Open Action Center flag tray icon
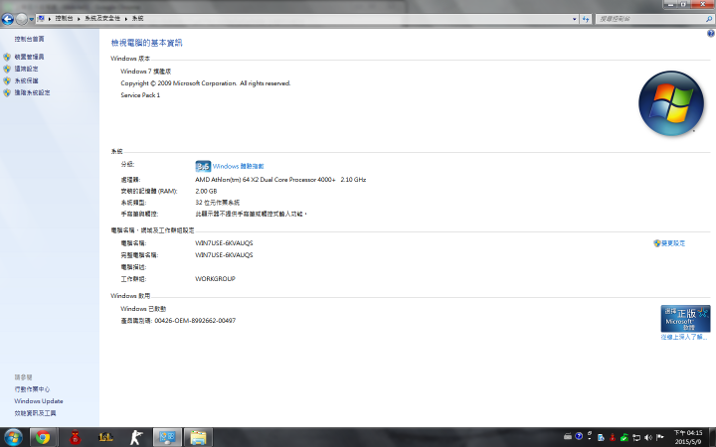Screen dimensions: 716x447 660,437
